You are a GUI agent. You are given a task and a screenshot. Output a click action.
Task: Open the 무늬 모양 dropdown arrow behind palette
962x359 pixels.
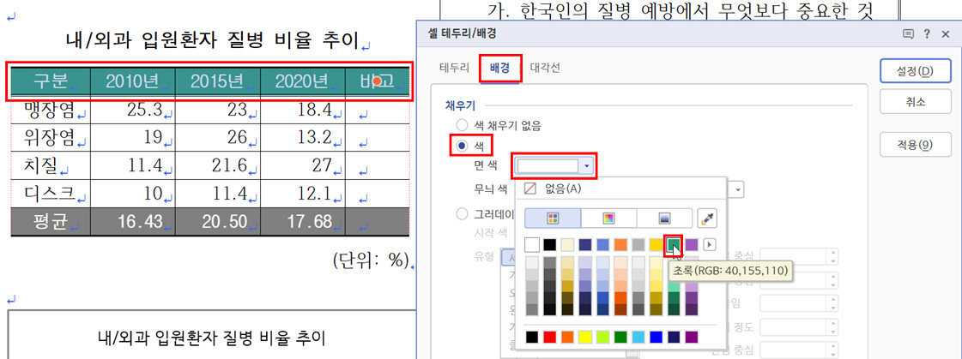738,189
